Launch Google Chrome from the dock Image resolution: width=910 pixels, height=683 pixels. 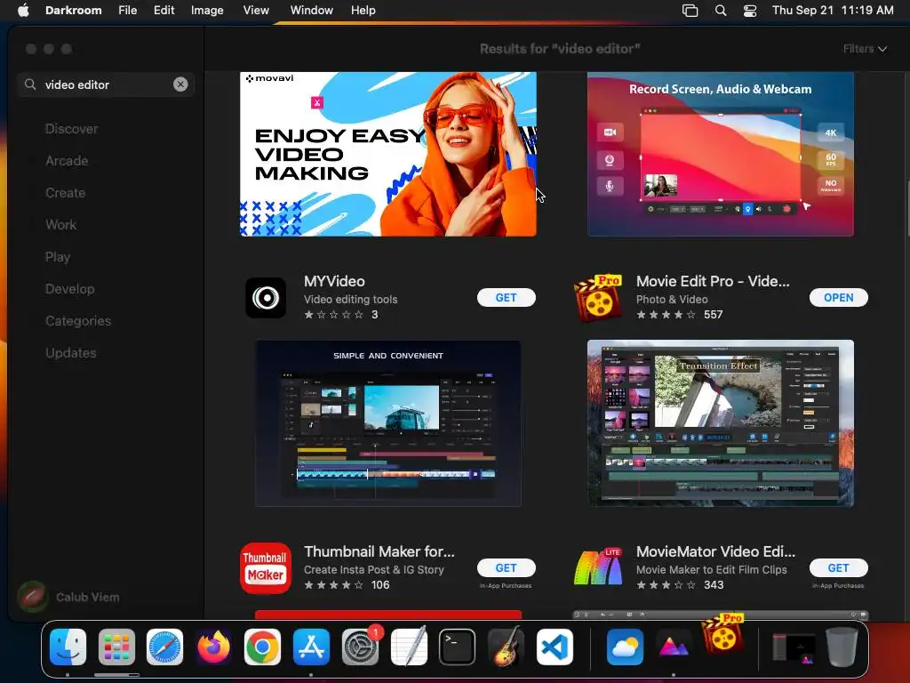[262, 647]
